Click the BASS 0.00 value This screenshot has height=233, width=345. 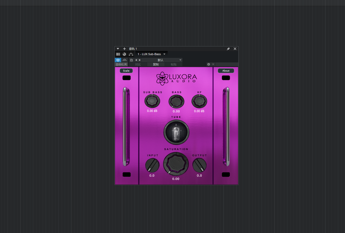(x=176, y=111)
